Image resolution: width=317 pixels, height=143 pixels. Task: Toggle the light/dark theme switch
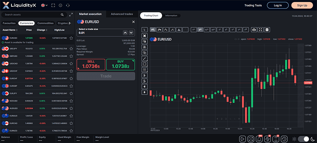[x=304, y=139]
